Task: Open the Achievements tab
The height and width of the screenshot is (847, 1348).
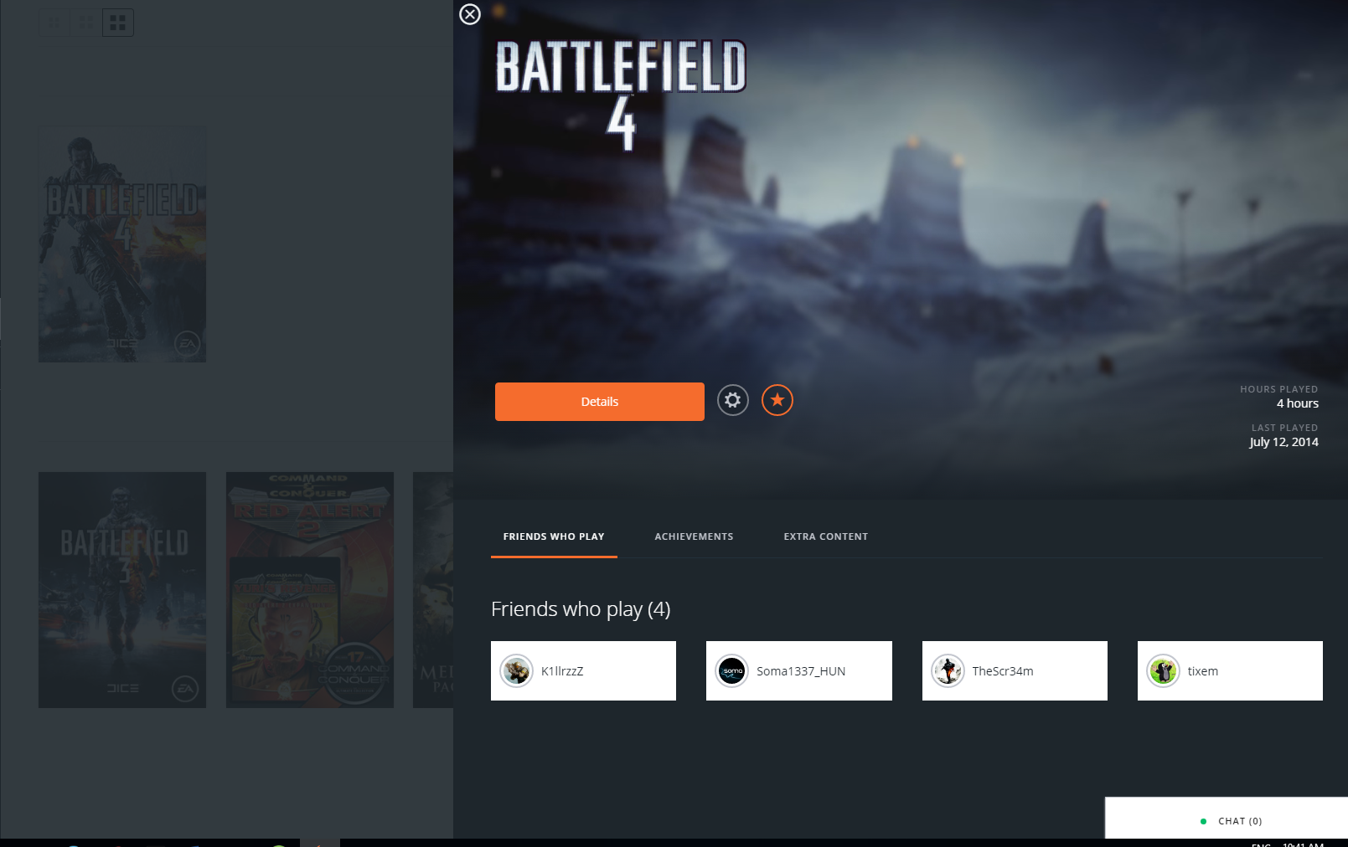Action: coord(694,537)
